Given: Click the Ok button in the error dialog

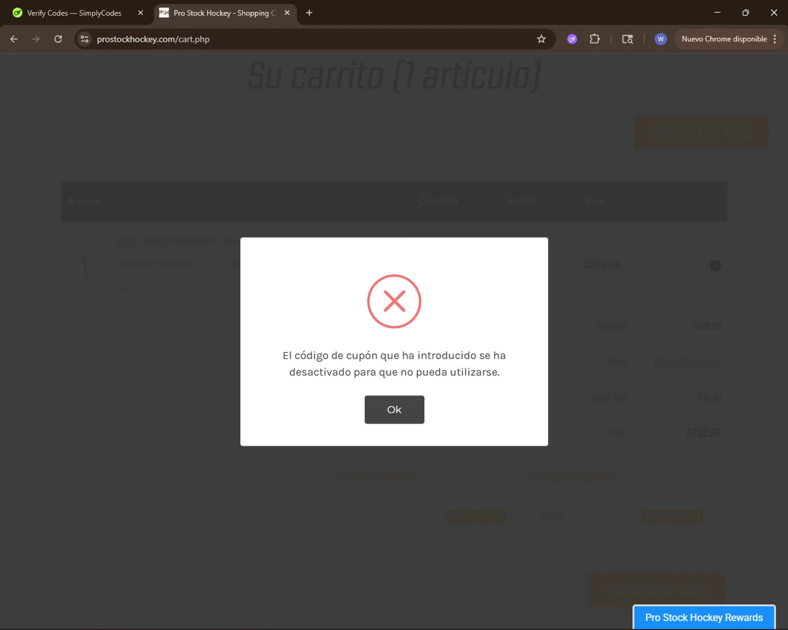Looking at the screenshot, I should (x=394, y=409).
